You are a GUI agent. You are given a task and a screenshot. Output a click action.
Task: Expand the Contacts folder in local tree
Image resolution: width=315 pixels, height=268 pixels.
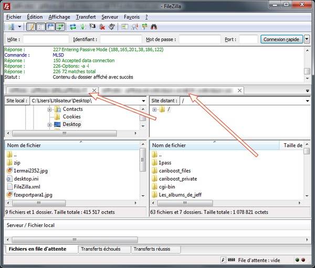pos(49,110)
